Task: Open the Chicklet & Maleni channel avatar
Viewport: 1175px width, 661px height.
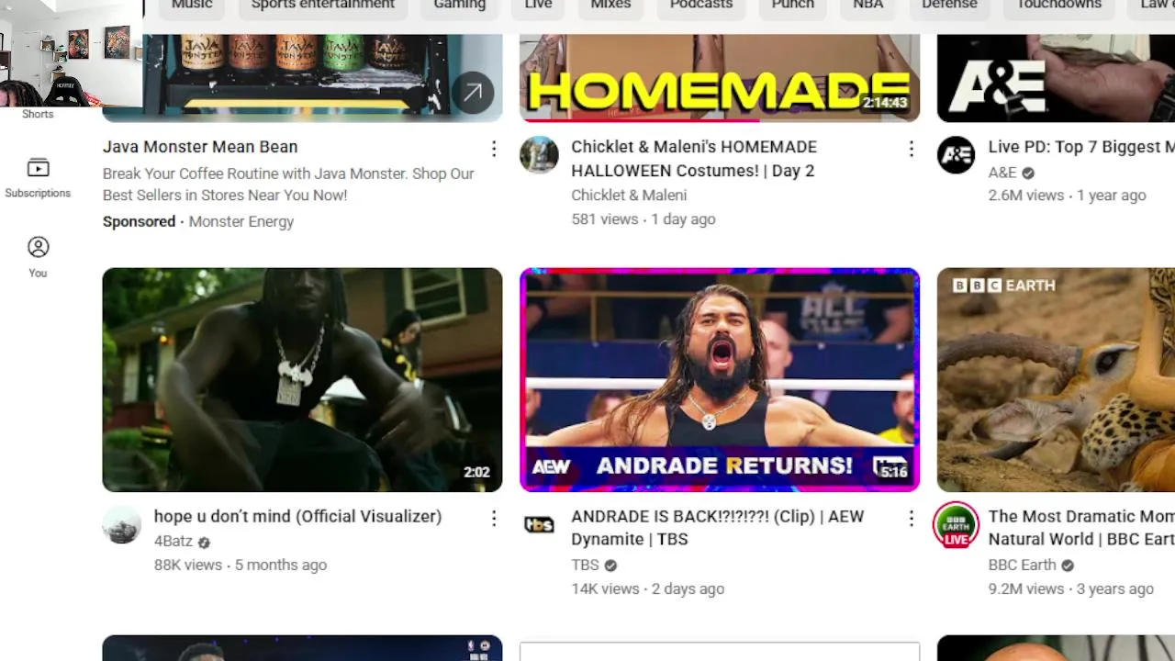Action: 539,154
